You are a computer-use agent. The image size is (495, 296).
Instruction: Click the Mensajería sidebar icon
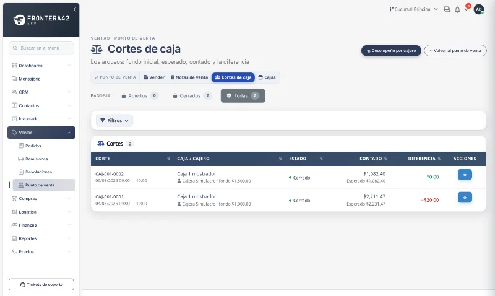point(14,79)
